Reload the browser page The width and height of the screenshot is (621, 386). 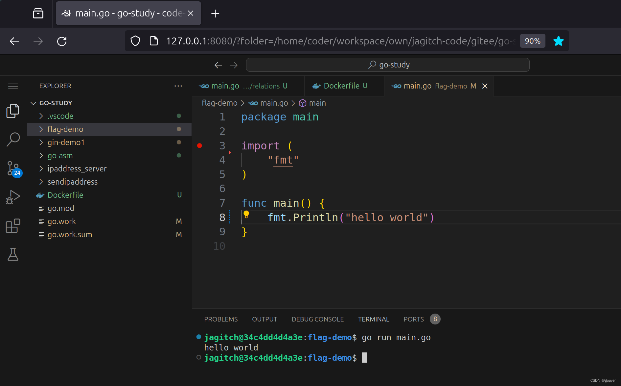[62, 41]
